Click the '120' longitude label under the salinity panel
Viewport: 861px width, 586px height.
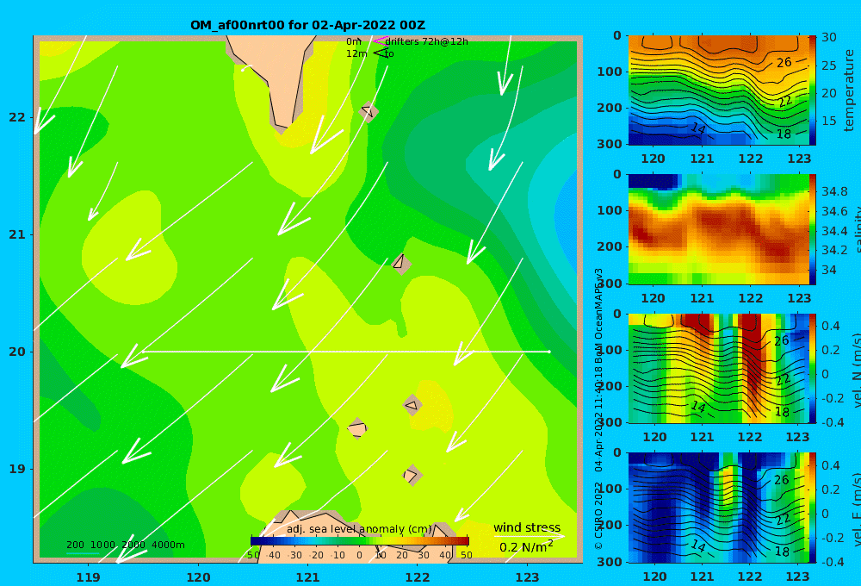pos(653,298)
